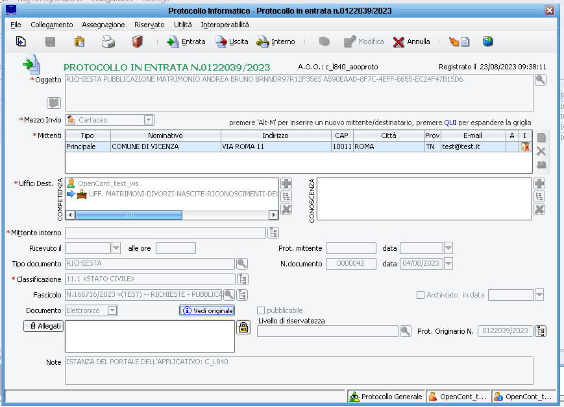Open the Interoperabilità menu

point(225,25)
